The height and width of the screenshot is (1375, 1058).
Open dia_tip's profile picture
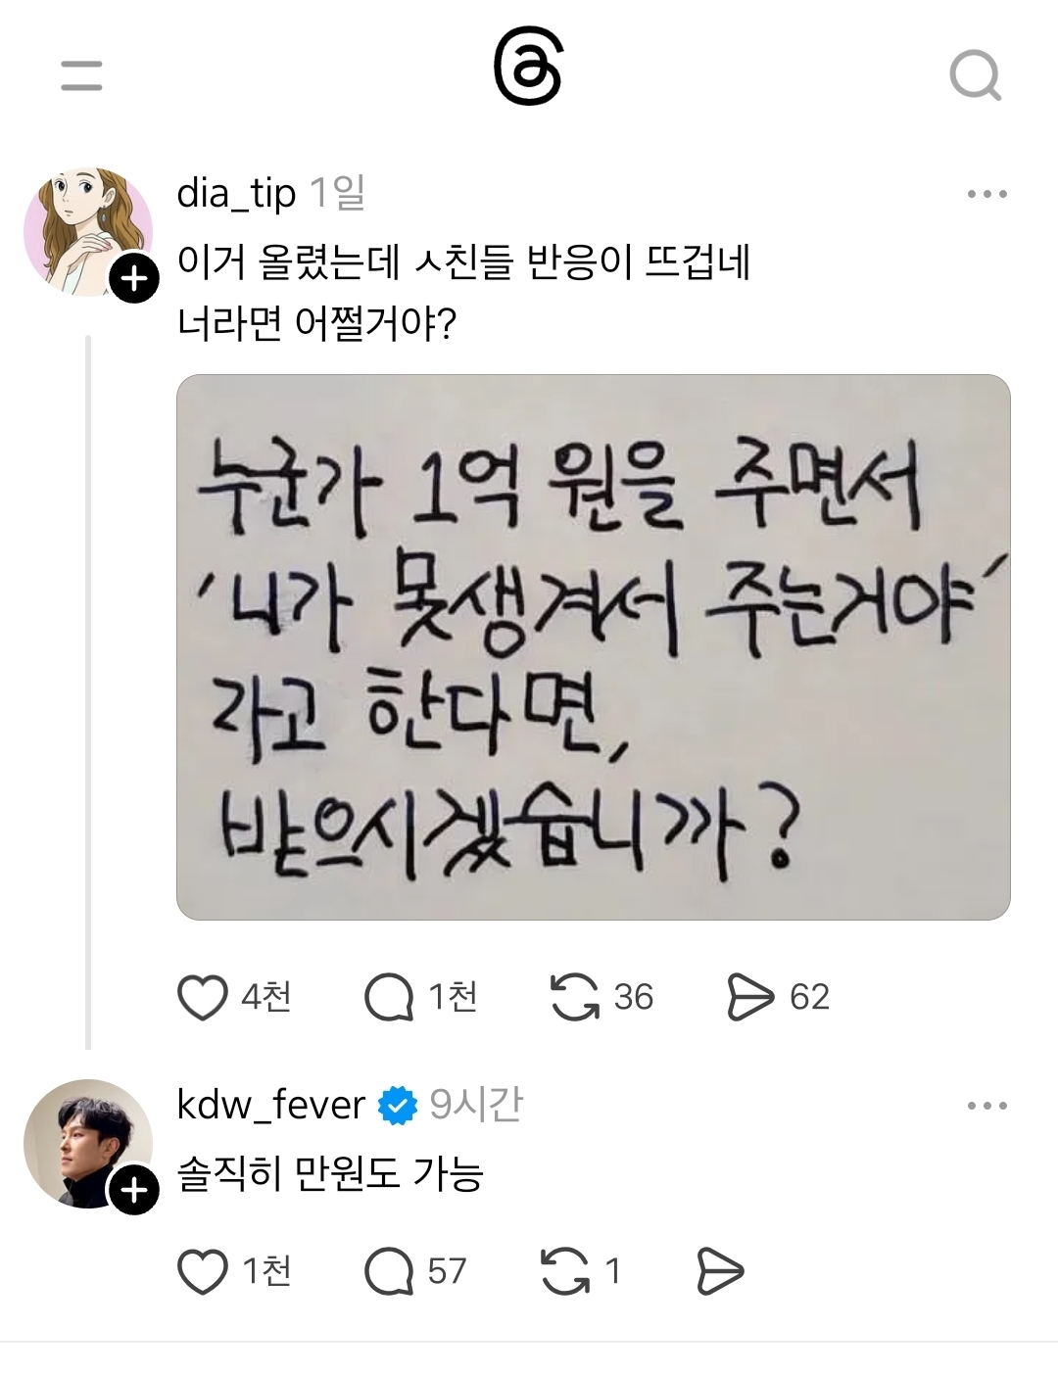86,227
